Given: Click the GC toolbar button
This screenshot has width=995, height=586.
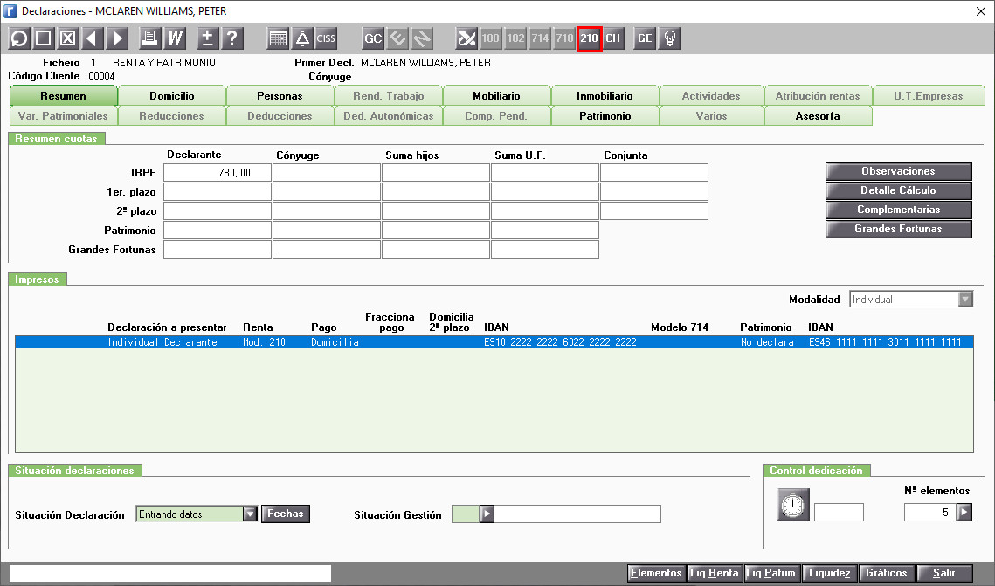Looking at the screenshot, I should click(x=373, y=38).
